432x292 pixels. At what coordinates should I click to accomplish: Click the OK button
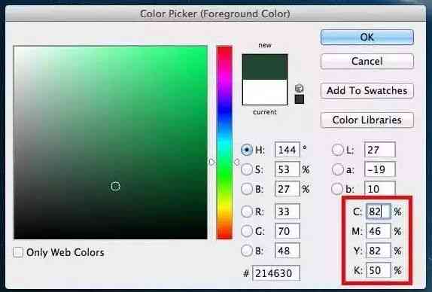367,37
